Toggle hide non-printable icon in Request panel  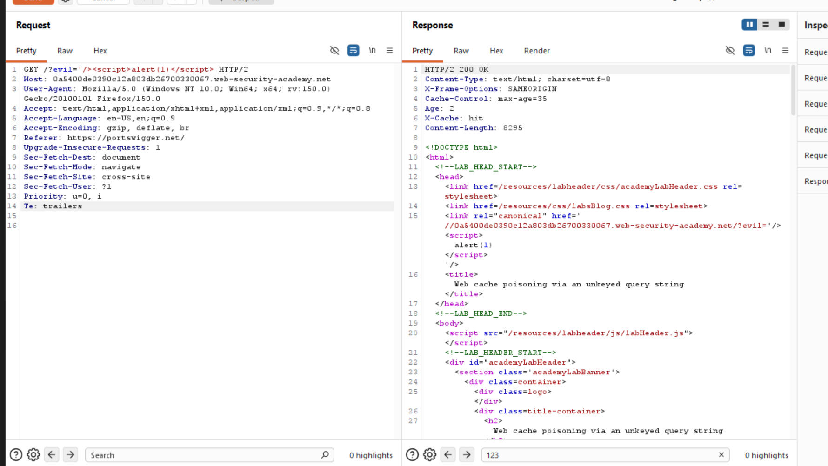click(334, 50)
